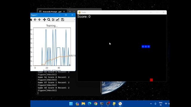Click the 0.5172 mean score label
Image resolution: width=191 pixels, height=107 pixels.
(x=72, y=56)
